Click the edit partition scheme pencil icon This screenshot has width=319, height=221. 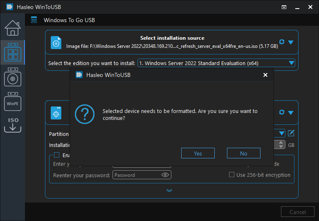click(x=291, y=133)
